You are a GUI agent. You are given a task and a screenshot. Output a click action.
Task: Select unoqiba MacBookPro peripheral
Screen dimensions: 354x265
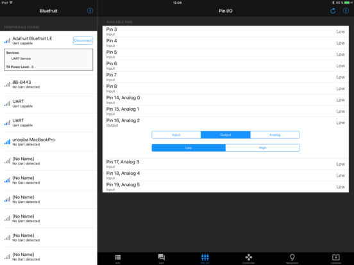(49, 141)
